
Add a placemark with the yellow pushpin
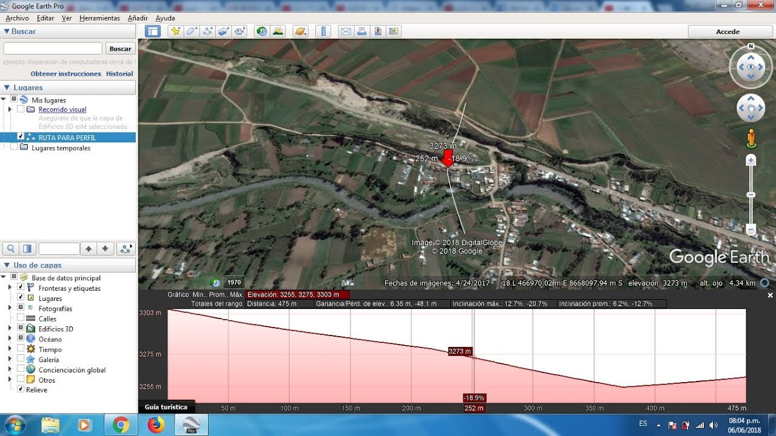pyautogui.click(x=176, y=31)
